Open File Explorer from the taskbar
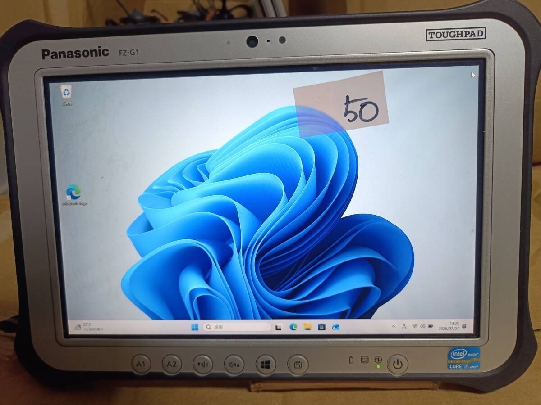541x405 pixels. point(307,327)
